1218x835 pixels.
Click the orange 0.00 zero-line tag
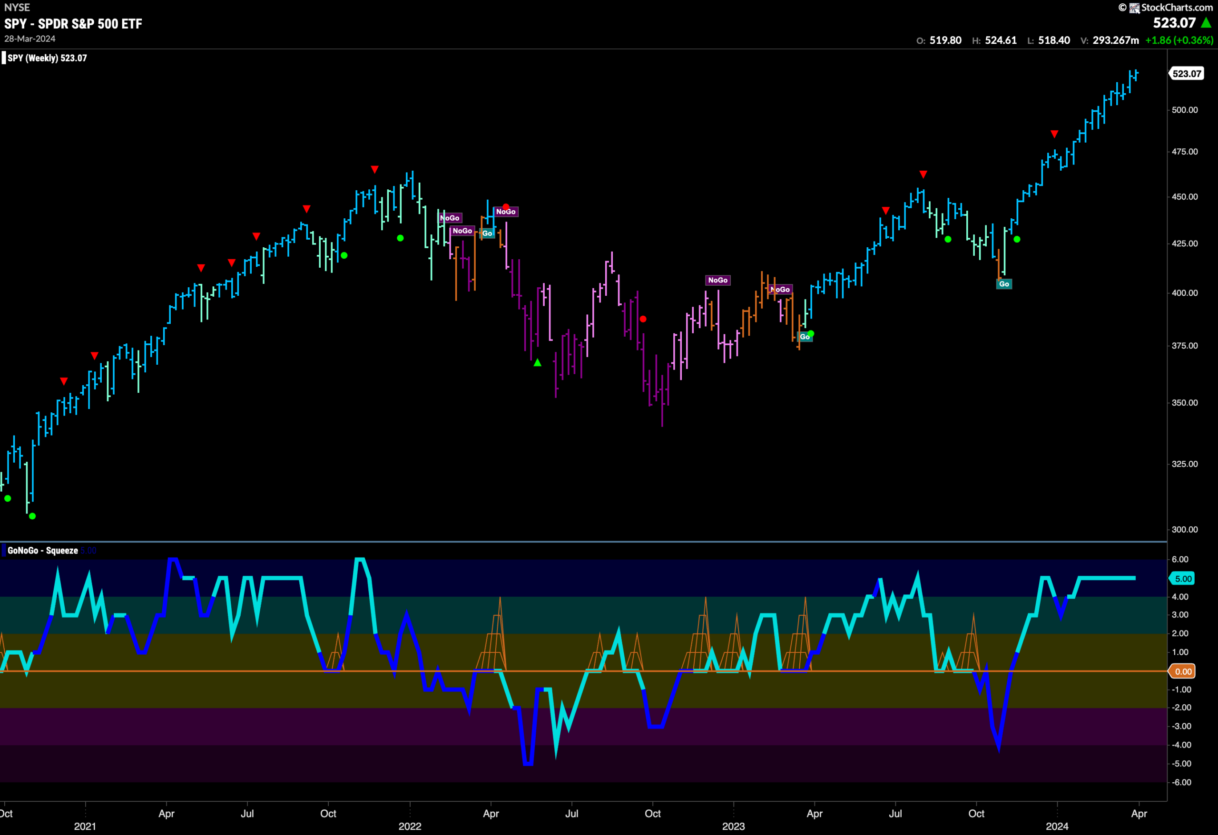(x=1182, y=671)
